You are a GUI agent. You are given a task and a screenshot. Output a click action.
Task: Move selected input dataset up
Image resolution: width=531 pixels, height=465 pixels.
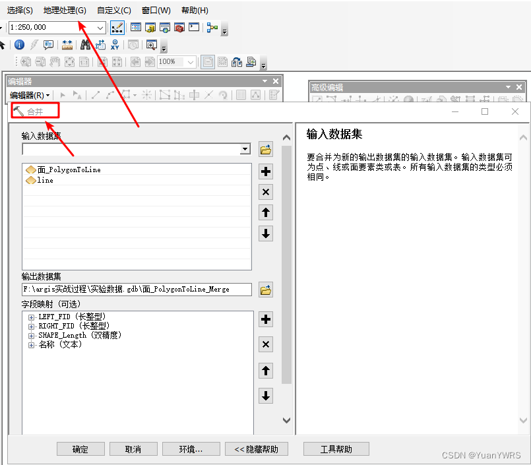click(266, 212)
